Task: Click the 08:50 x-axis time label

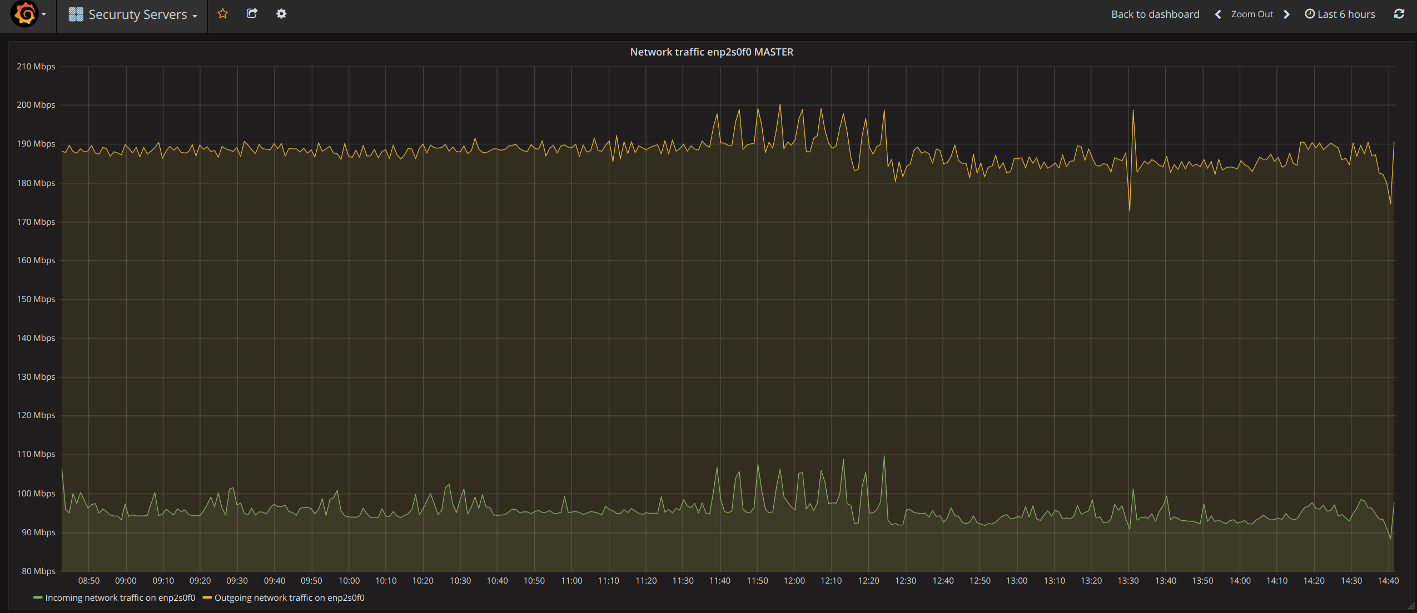Action: click(x=89, y=581)
